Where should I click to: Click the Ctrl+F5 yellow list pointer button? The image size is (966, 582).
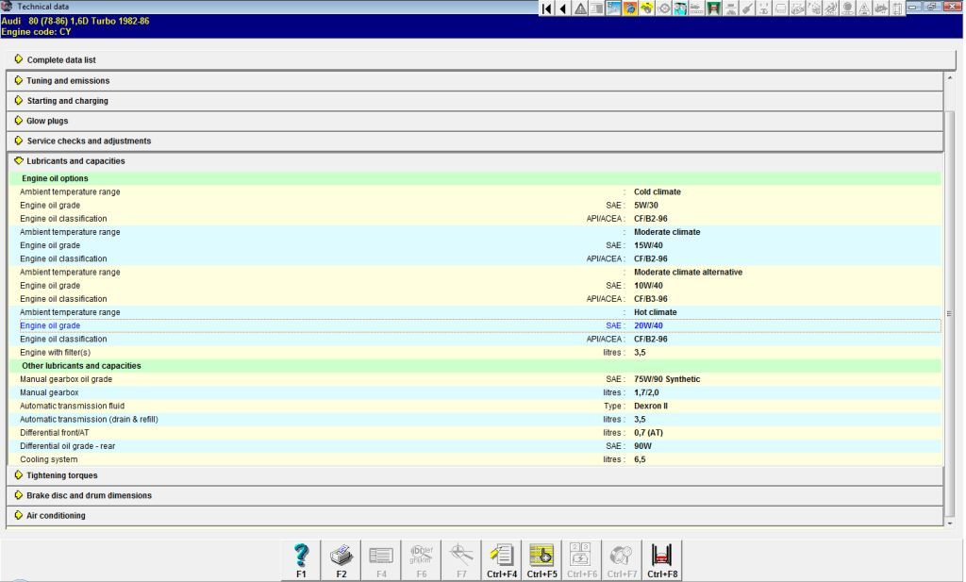(x=541, y=559)
